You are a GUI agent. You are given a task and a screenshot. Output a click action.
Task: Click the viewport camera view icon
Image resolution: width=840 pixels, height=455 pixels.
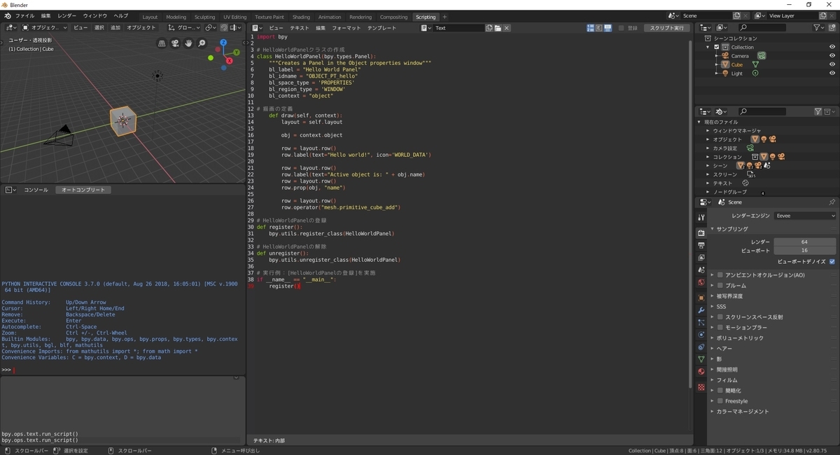coord(175,43)
